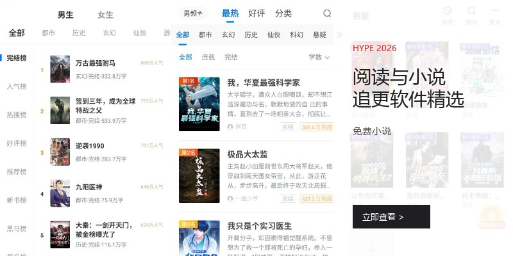Open the 推荐榜 sidebar ranking
The image size is (513, 256).
click(x=17, y=172)
